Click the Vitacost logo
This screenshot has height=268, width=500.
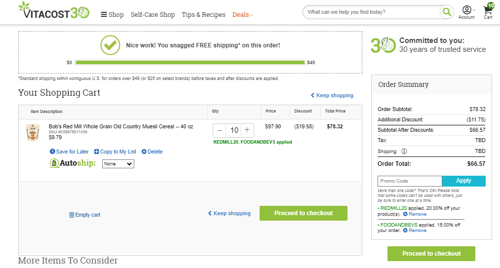pos(54,10)
